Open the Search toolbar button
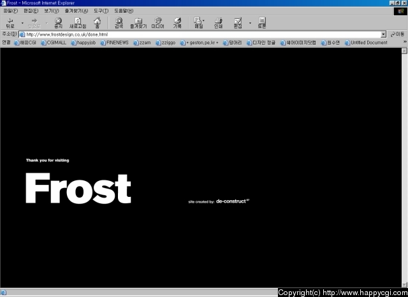 (x=119, y=23)
